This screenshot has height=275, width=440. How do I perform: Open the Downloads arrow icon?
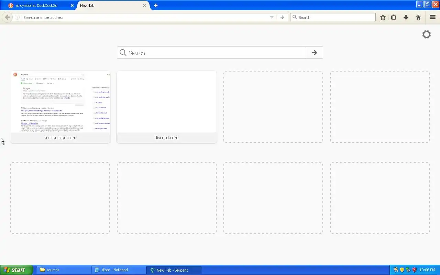pyautogui.click(x=406, y=17)
